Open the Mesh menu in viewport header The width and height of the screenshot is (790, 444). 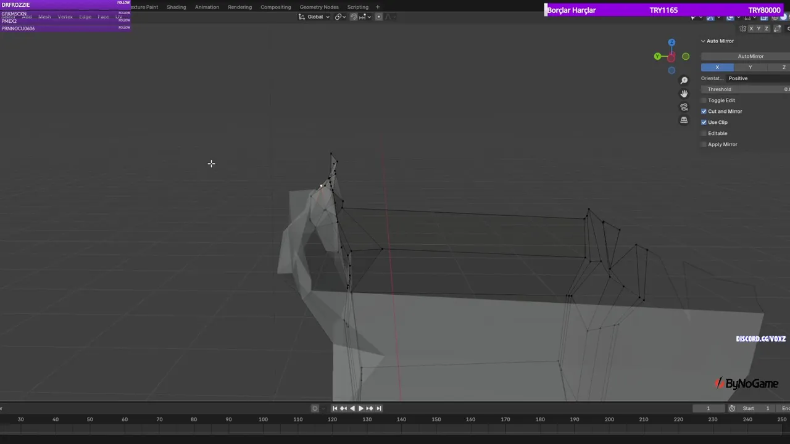pos(44,17)
